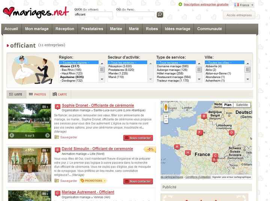Select Alsace (317) in Région list

point(70,66)
